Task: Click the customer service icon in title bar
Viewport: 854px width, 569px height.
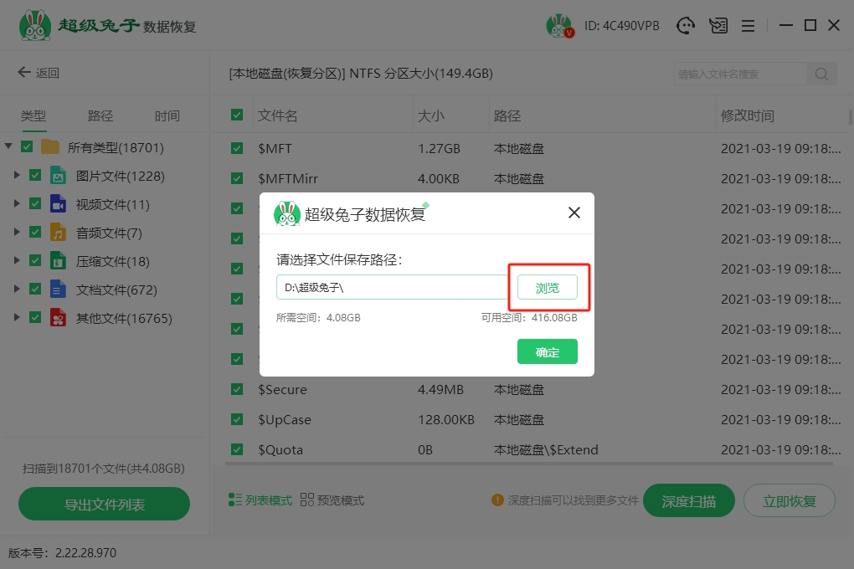Action: 687,26
